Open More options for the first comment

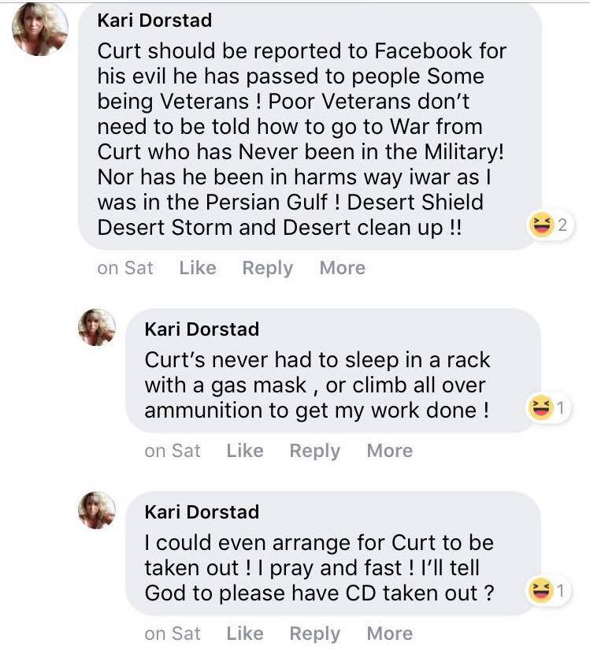[x=342, y=268]
